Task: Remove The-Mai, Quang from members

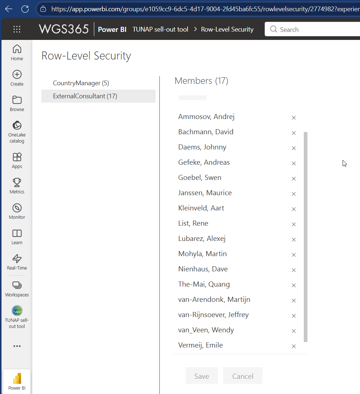Action: tap(294, 286)
